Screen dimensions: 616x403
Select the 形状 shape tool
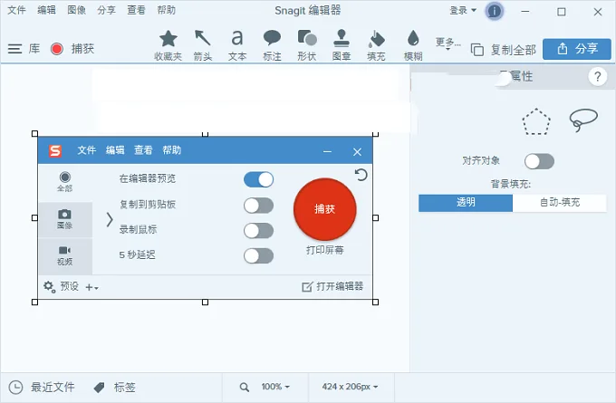click(x=307, y=45)
